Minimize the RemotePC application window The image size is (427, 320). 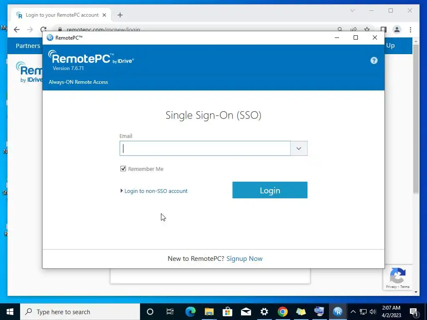tap(337, 37)
